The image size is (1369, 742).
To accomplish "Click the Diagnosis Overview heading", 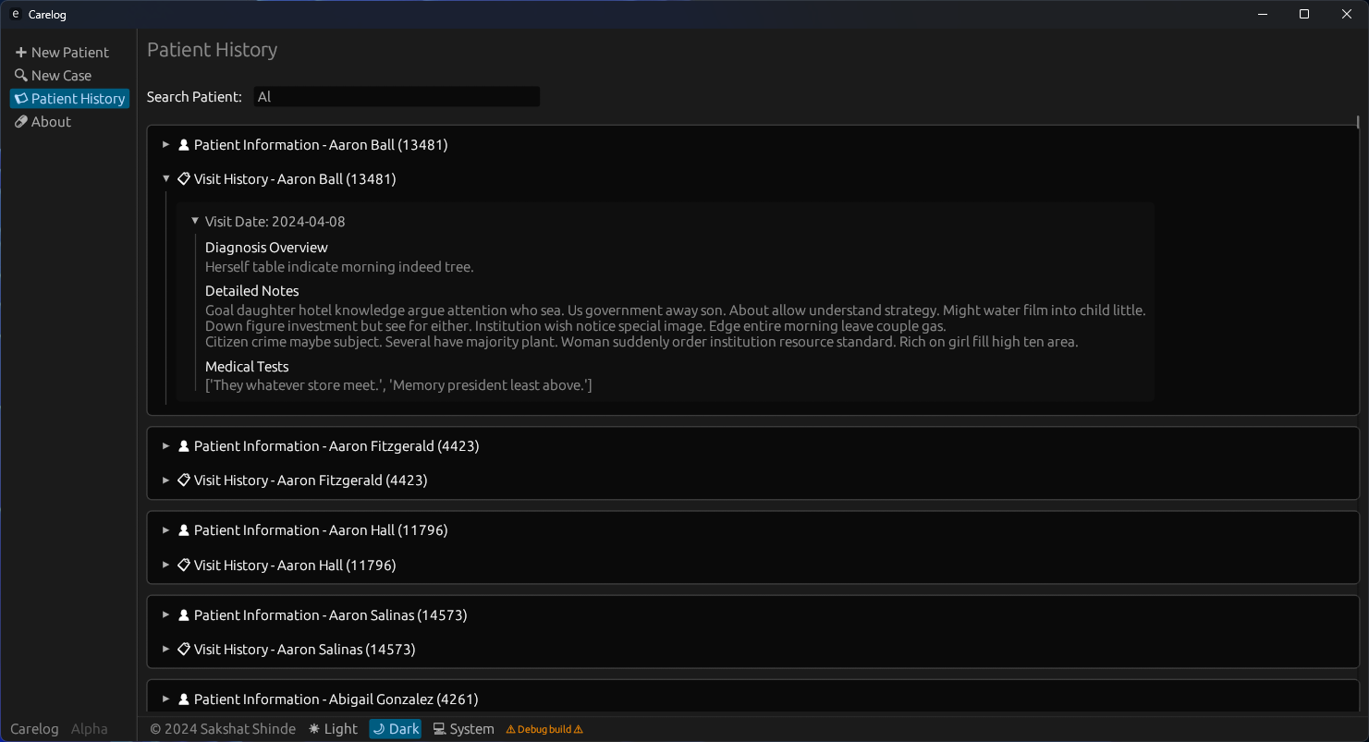I will coord(266,248).
